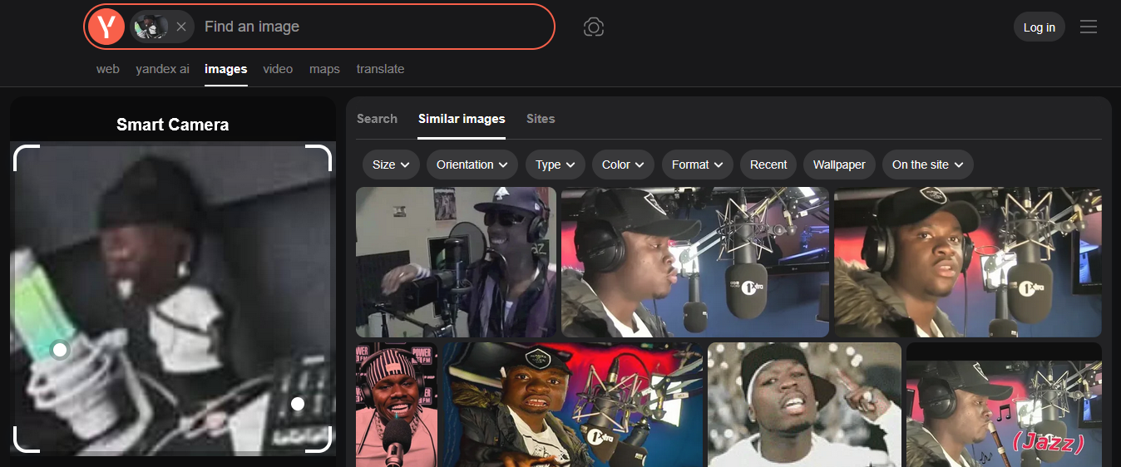This screenshot has height=467, width=1121.
Task: Expand the Format filter dropdown
Action: tap(697, 165)
